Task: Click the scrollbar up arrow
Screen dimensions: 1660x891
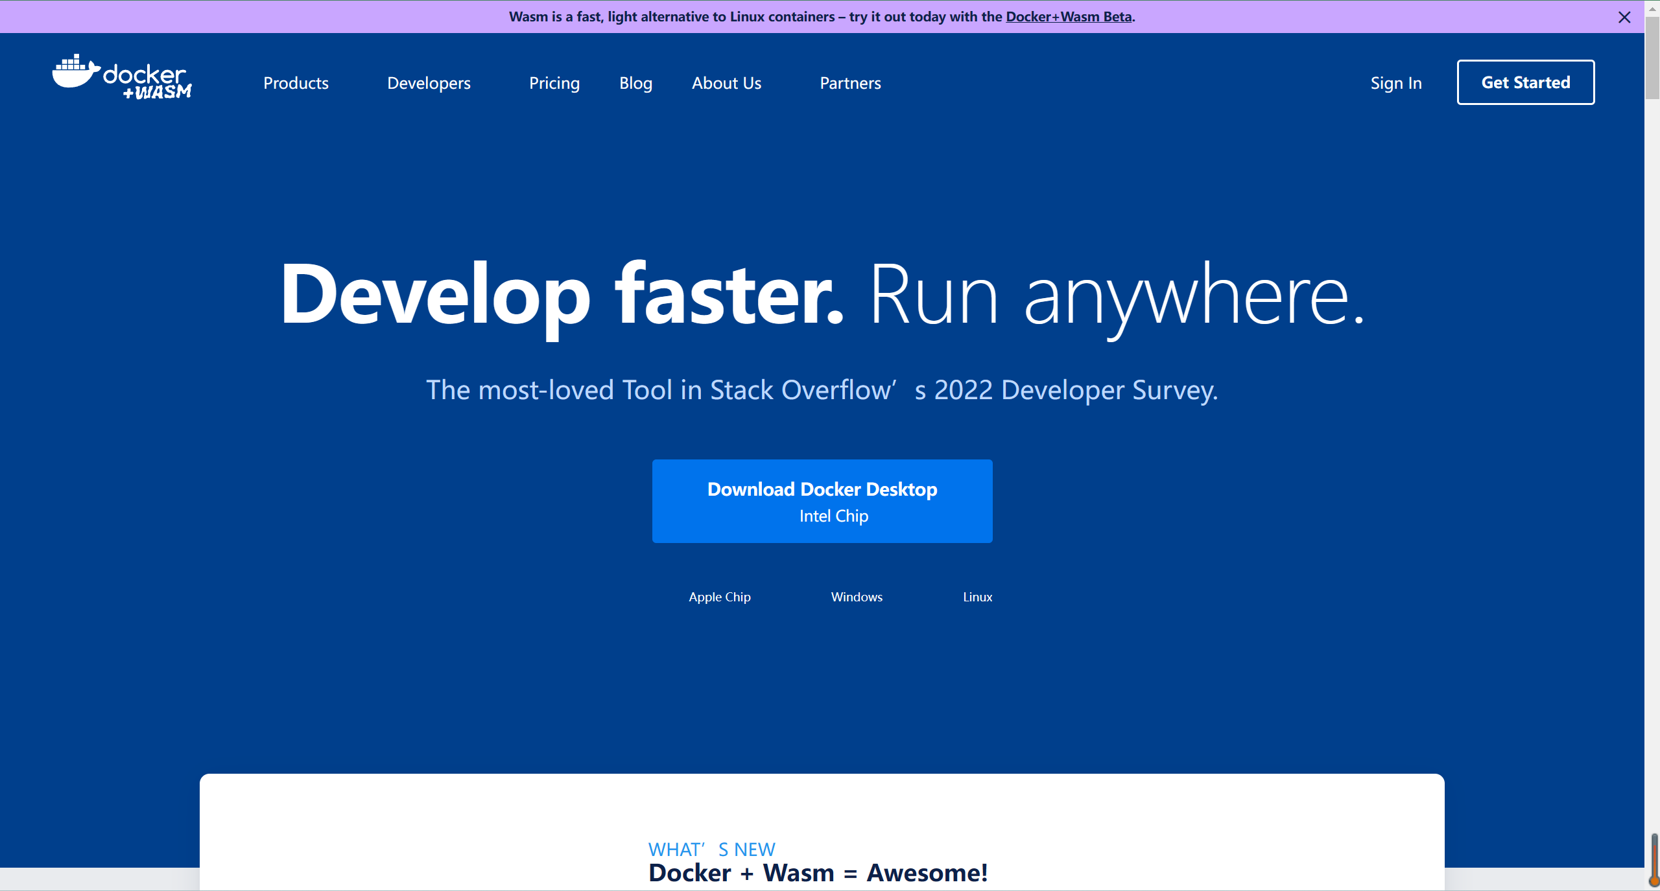Action: pos(1652,8)
